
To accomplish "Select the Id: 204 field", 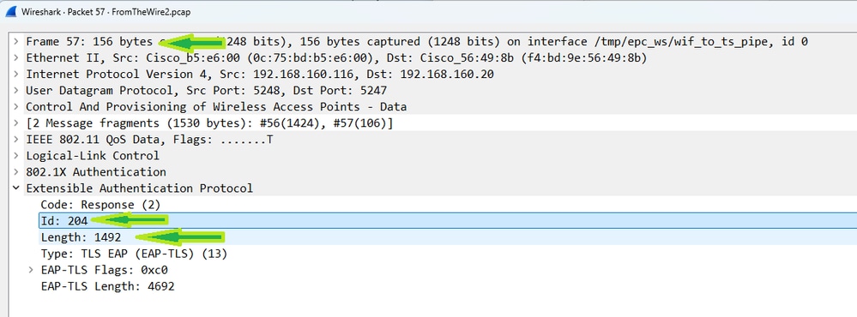I will [448, 220].
